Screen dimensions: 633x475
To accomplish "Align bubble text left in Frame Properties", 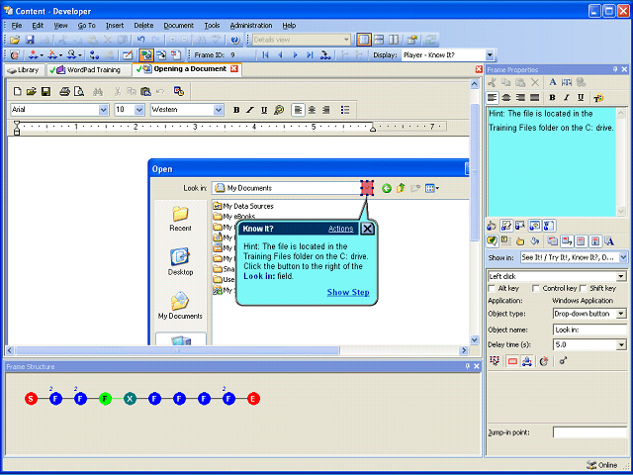I will [x=493, y=97].
